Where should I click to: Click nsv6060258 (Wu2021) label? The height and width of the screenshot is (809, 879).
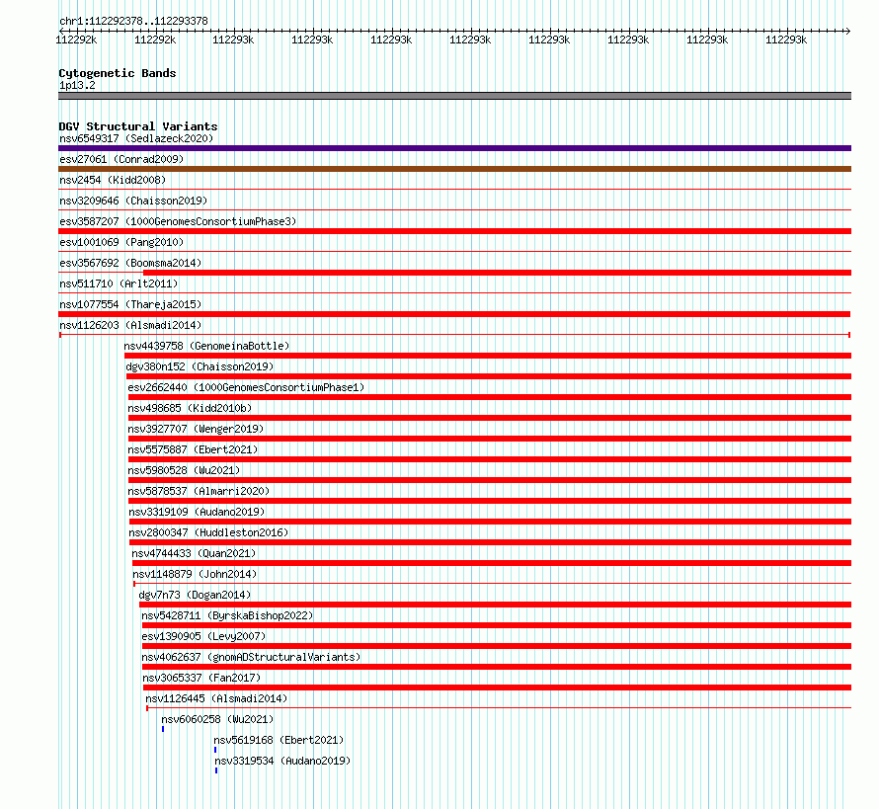point(217,719)
